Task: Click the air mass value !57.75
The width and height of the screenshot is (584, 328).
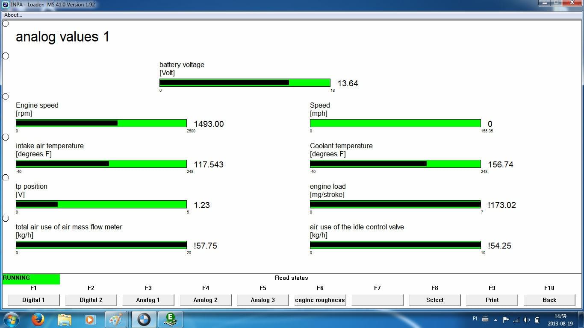Action: click(x=205, y=246)
